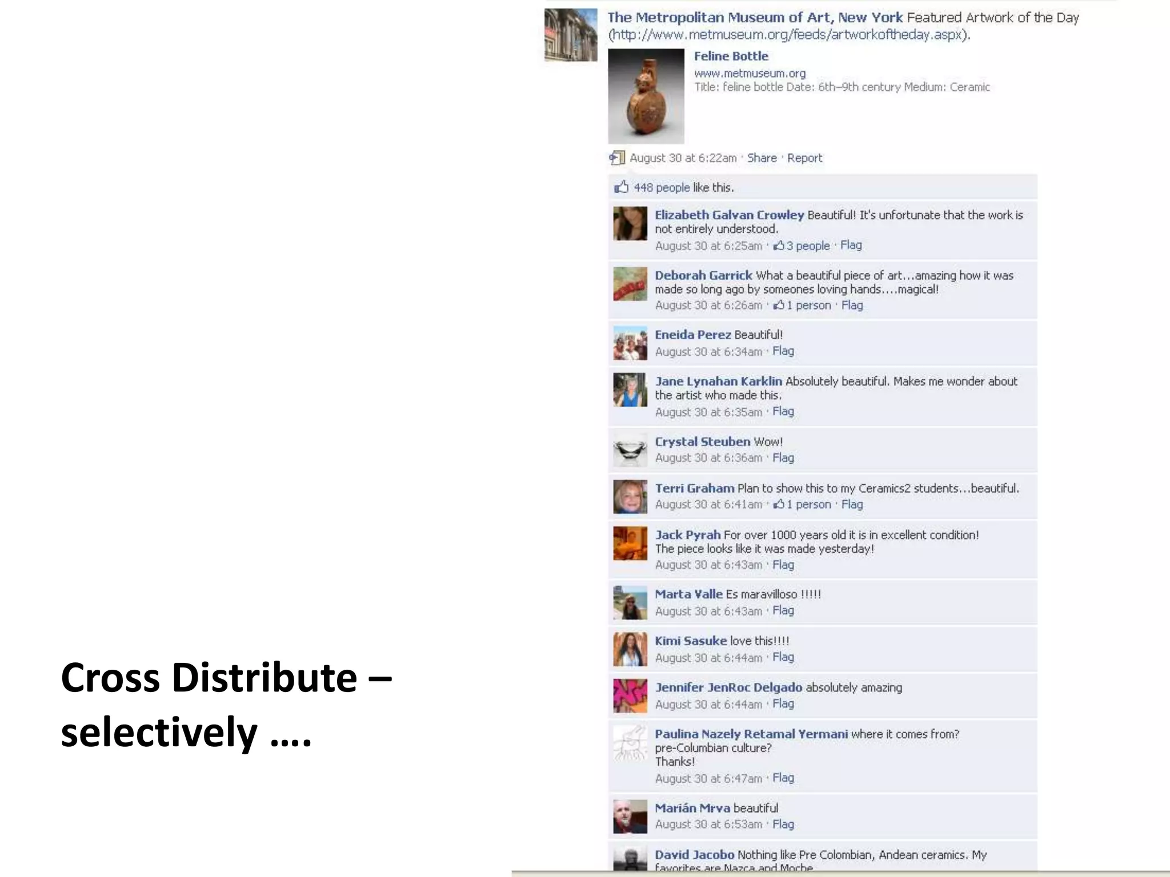Image resolution: width=1170 pixels, height=877 pixels.
Task: Open the www.metmuseum.org link
Action: (750, 73)
